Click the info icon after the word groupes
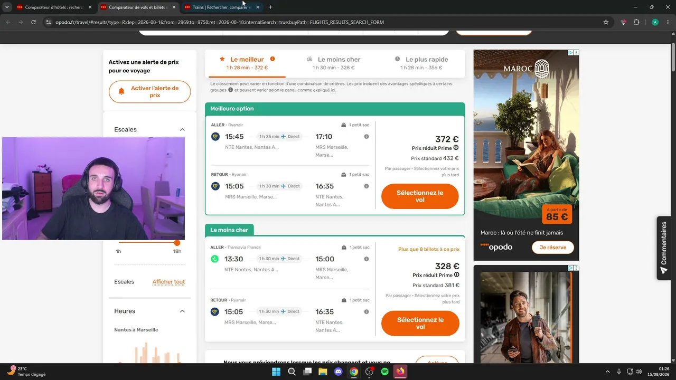The width and height of the screenshot is (676, 380). tap(230, 90)
